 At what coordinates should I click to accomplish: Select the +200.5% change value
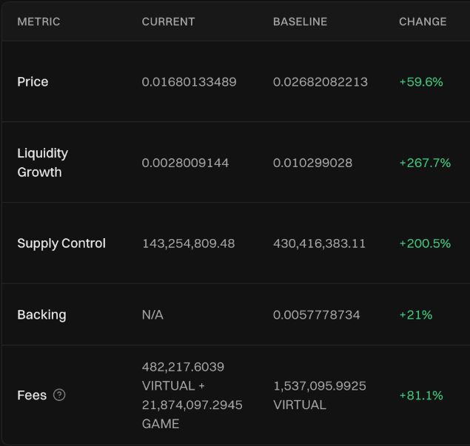point(424,243)
